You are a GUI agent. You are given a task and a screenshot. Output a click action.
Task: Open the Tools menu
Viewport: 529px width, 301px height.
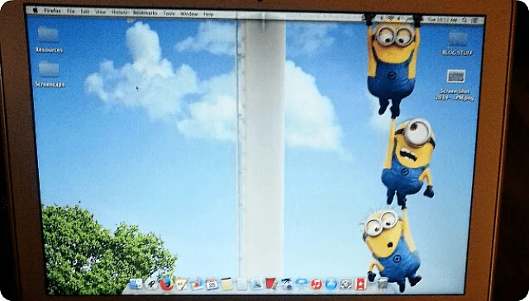[169, 13]
